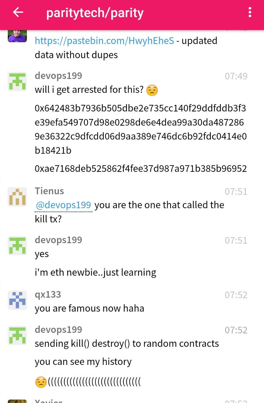This screenshot has width=264, height=403.
Task: Tap the long 0x642483b7936b hash message
Action: pos(141,129)
